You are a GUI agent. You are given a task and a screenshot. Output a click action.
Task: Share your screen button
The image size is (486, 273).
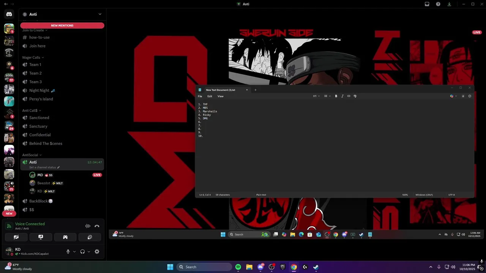click(x=41, y=237)
